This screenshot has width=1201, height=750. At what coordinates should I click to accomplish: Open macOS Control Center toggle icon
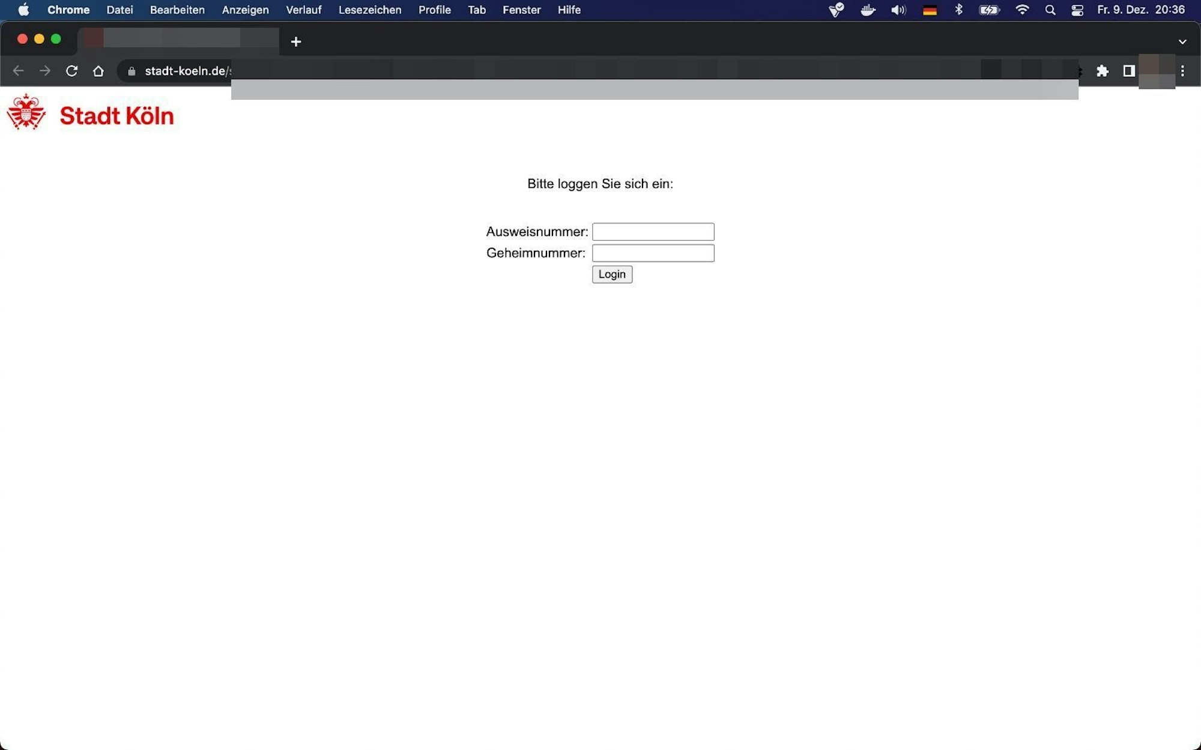tap(1077, 10)
